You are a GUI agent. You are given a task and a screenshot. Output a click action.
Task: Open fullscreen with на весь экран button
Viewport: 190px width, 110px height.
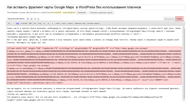click(93, 23)
